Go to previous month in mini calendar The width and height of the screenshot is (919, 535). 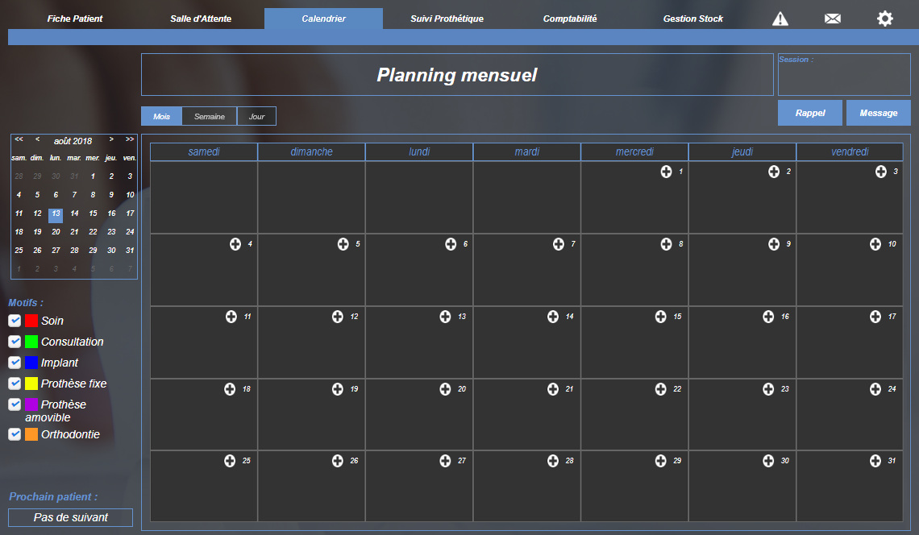tap(37, 140)
